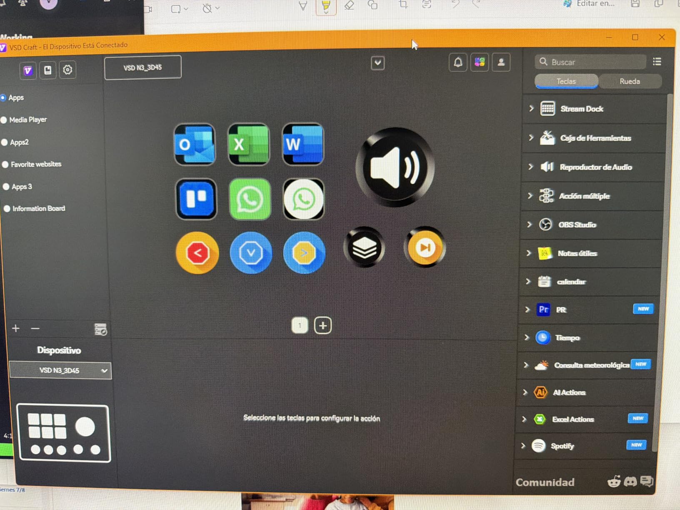This screenshot has width=680, height=510.
Task: Select the eraser tool in background window
Action: 349,5
